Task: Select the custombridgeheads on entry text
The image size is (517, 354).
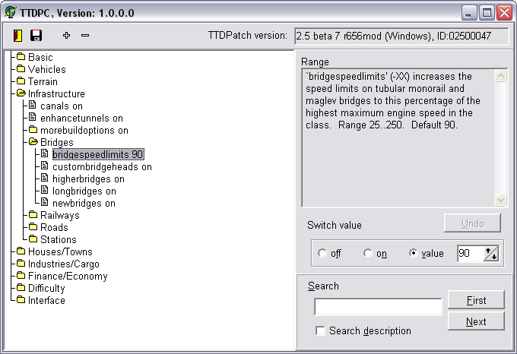Action: (102, 167)
